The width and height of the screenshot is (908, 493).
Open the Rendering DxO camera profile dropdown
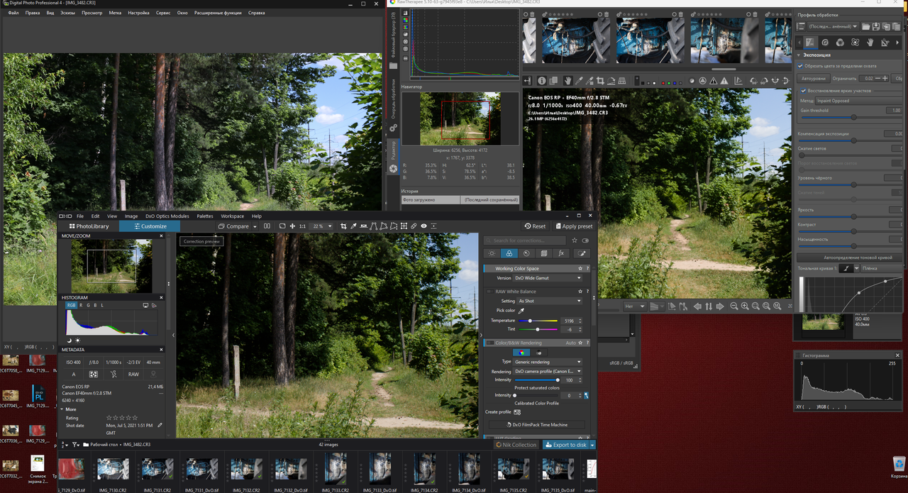(x=547, y=371)
